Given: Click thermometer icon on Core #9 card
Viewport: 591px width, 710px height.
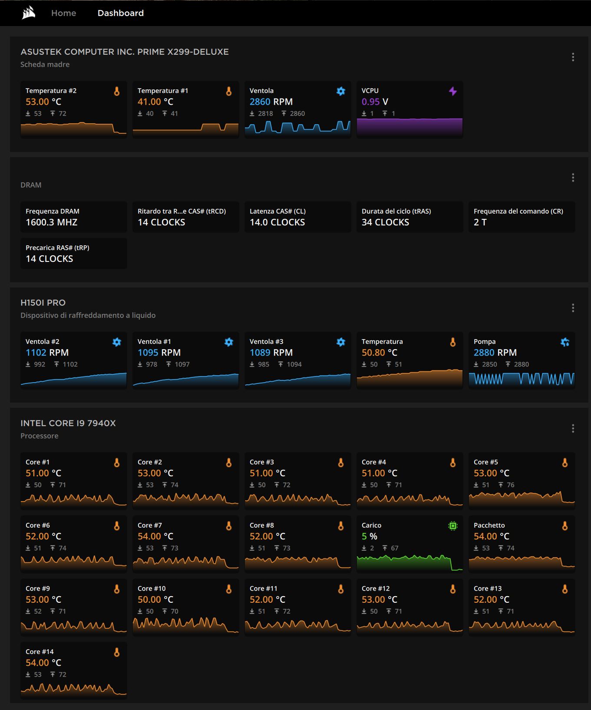Looking at the screenshot, I should (x=116, y=589).
